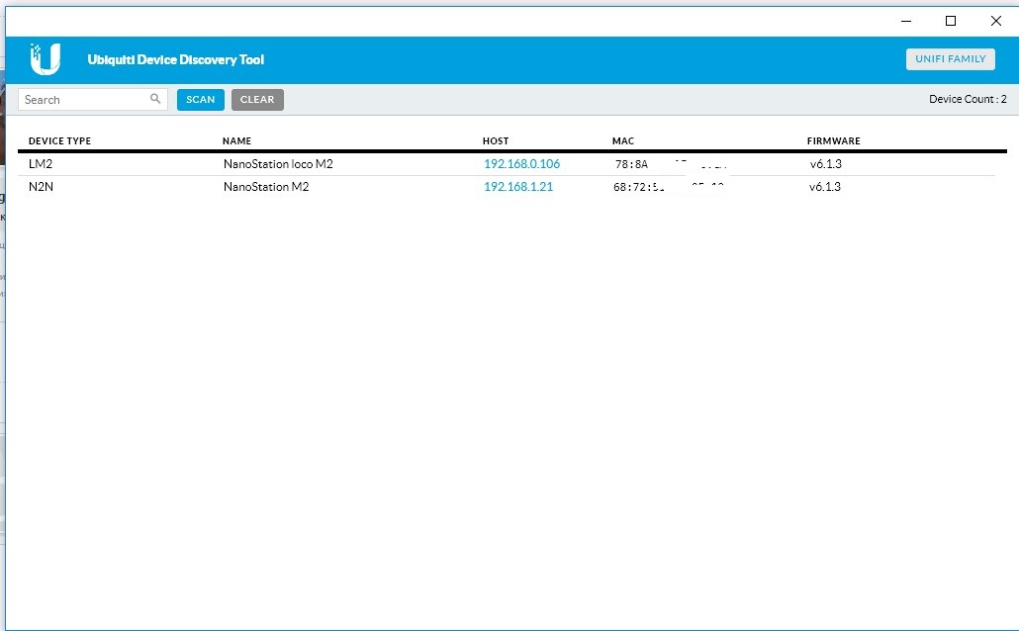Click the Ubiquiti logo icon
The image size is (1019, 631).
[45, 59]
